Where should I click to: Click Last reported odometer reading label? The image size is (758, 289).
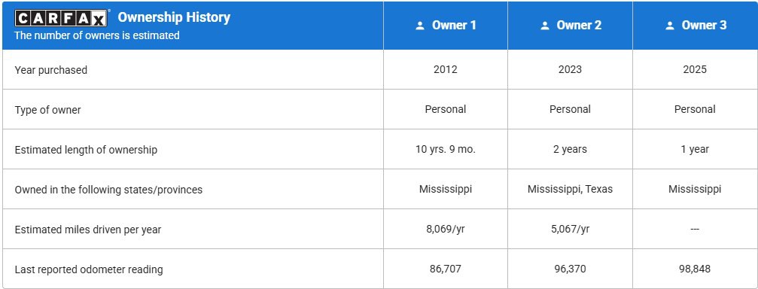89,269
